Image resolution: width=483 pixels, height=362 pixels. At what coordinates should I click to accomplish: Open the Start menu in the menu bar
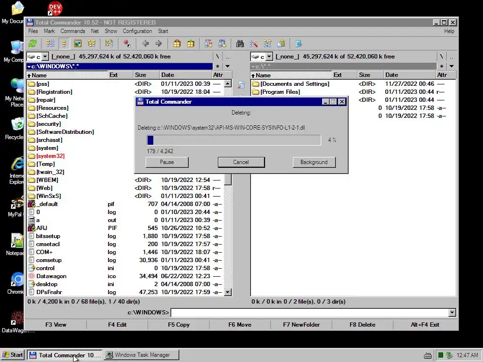(x=163, y=31)
